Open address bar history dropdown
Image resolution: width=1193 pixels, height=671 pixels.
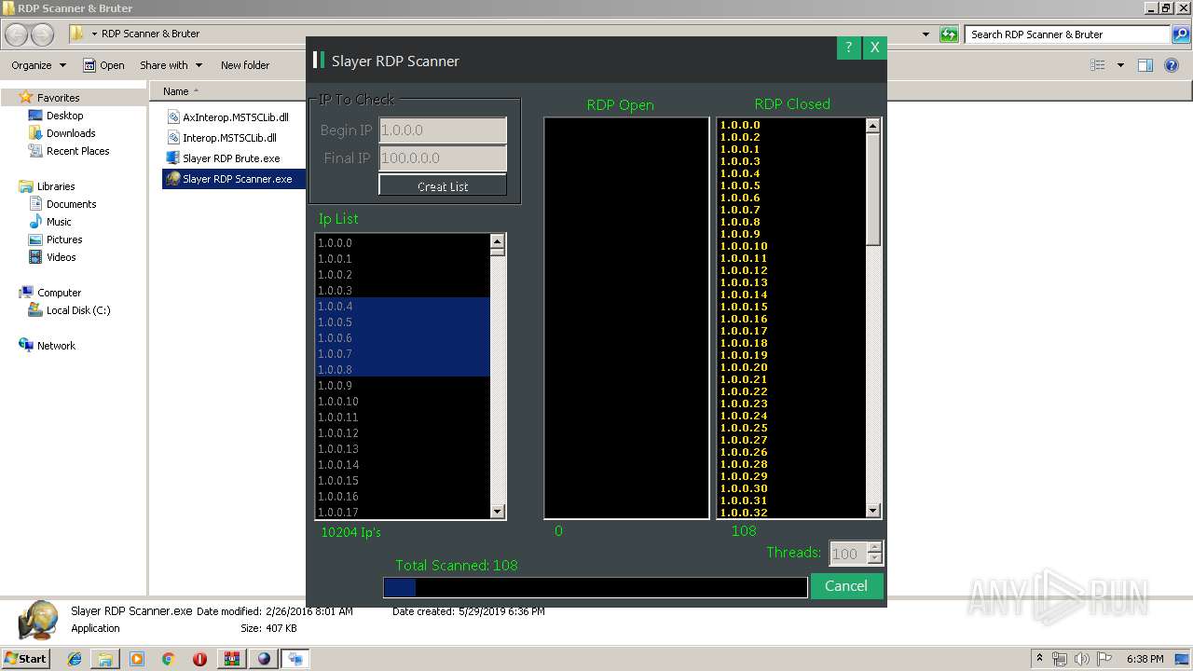(926, 34)
